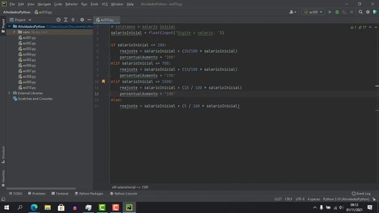
Task: Toggle the Favorites side tab
Action: click(x=3, y=178)
